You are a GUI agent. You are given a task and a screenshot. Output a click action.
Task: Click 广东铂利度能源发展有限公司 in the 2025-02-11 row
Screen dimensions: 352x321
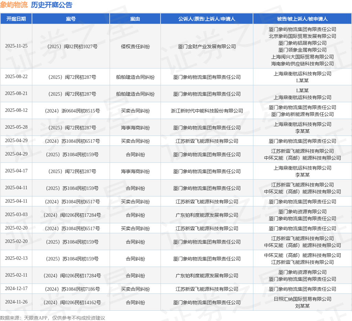click(207, 276)
